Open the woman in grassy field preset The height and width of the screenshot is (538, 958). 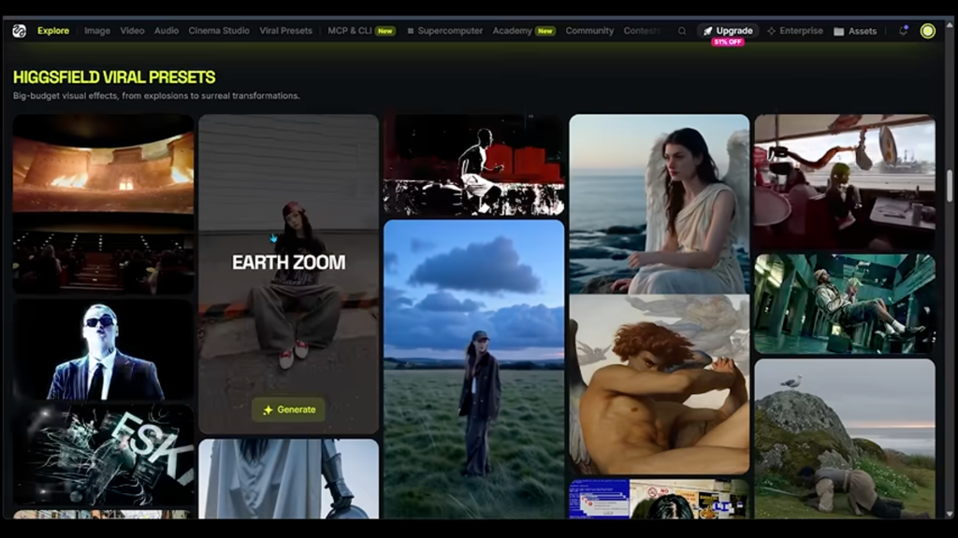pos(474,370)
